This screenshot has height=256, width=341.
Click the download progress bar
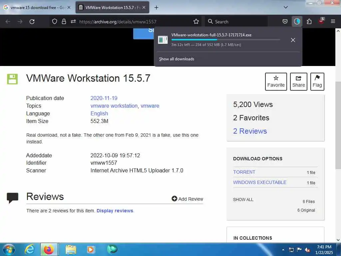(x=226, y=40)
